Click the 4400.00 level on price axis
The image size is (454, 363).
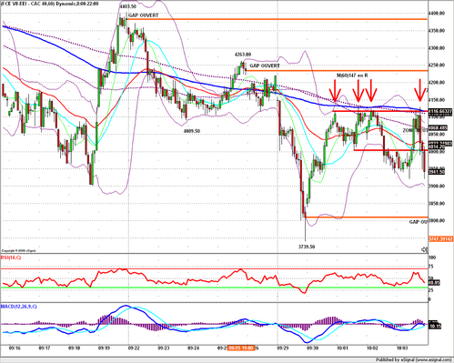click(x=437, y=14)
